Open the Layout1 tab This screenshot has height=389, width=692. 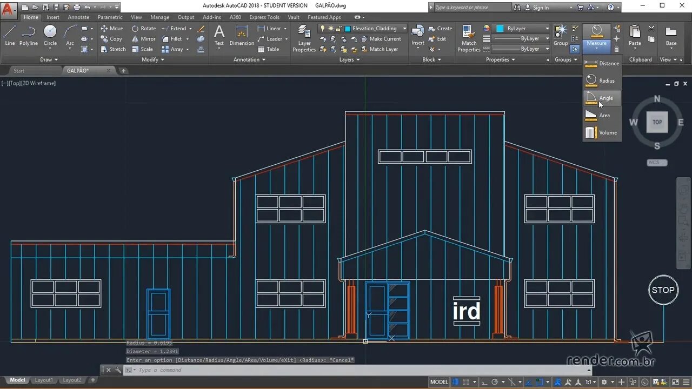click(x=44, y=380)
